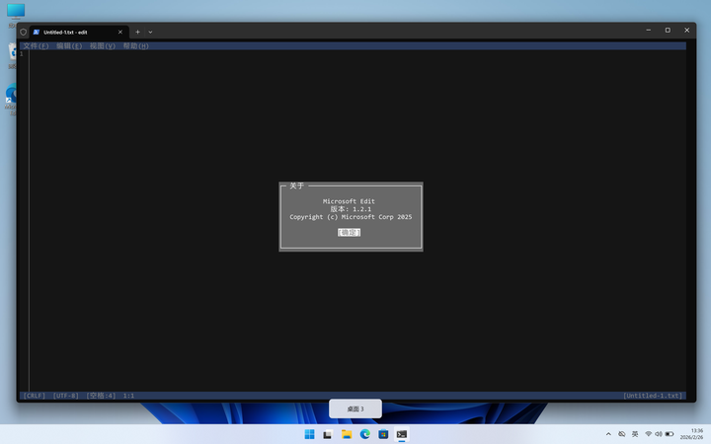Open the clock and date 13:36 flyout
The height and width of the screenshot is (444, 711).
pyautogui.click(x=691, y=434)
